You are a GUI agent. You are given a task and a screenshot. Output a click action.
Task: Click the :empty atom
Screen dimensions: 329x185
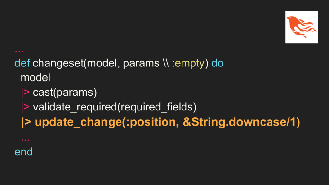coord(188,64)
